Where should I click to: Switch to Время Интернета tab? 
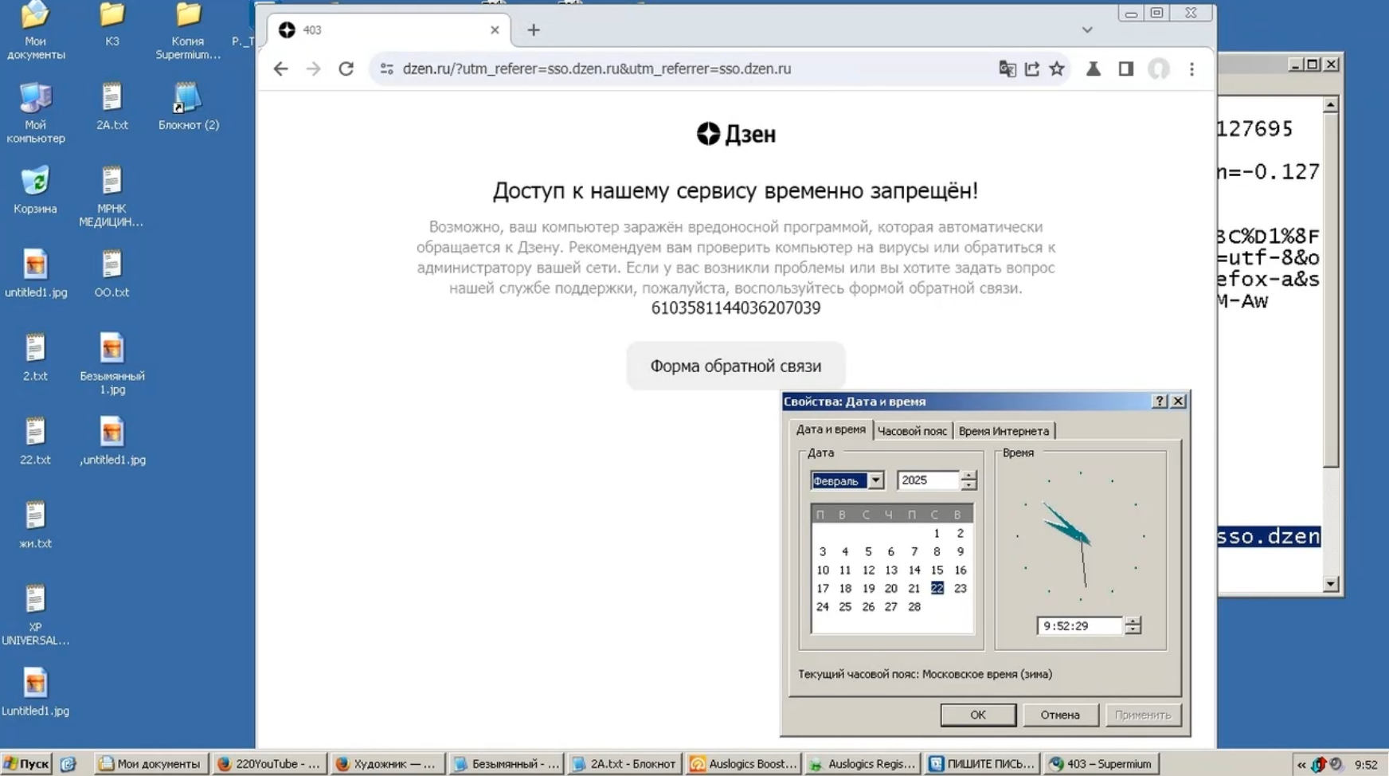point(1004,431)
